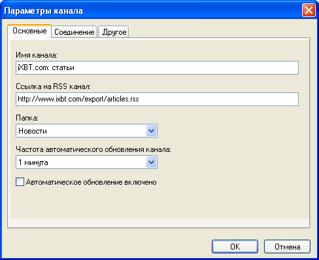Click the Частота автоматического обновления канала label
The height and width of the screenshot is (260, 319).
[x=93, y=149]
